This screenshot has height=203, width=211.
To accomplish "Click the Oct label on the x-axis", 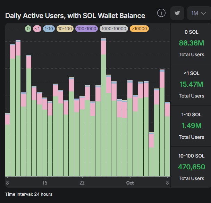I will tap(130, 183).
